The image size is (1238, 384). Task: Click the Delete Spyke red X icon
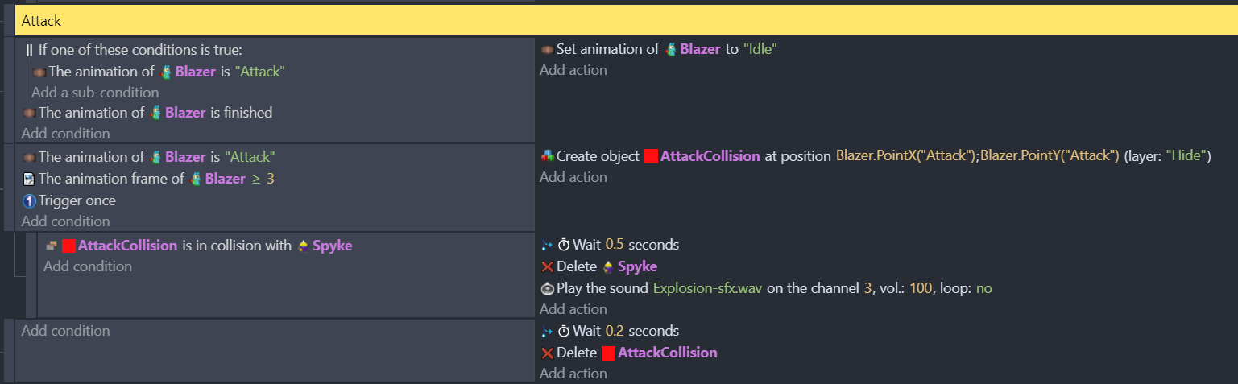547,266
